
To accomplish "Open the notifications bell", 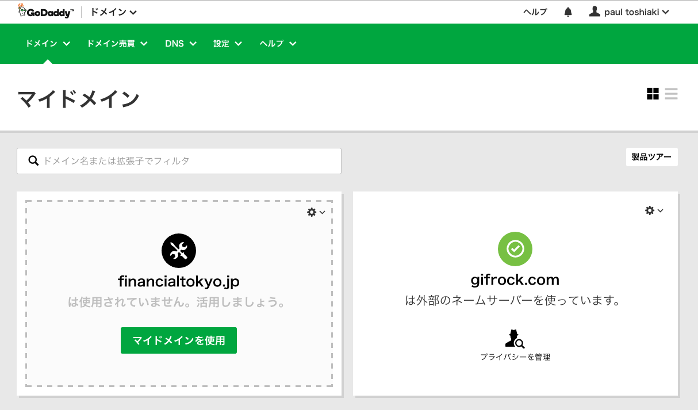I will (x=568, y=12).
